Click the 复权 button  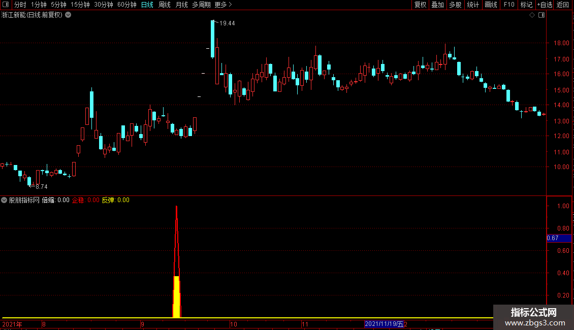coord(420,5)
